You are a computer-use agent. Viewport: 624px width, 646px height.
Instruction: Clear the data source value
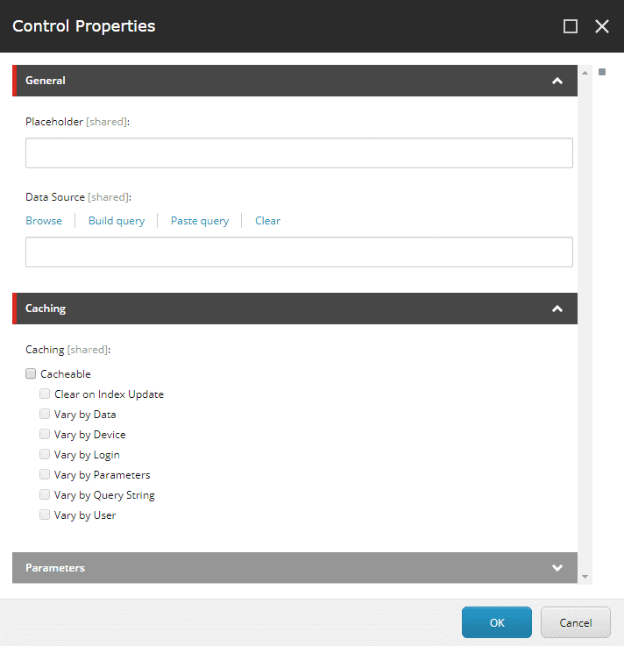tap(267, 221)
